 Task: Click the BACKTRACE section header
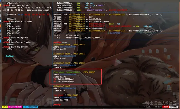click(115, 33)
